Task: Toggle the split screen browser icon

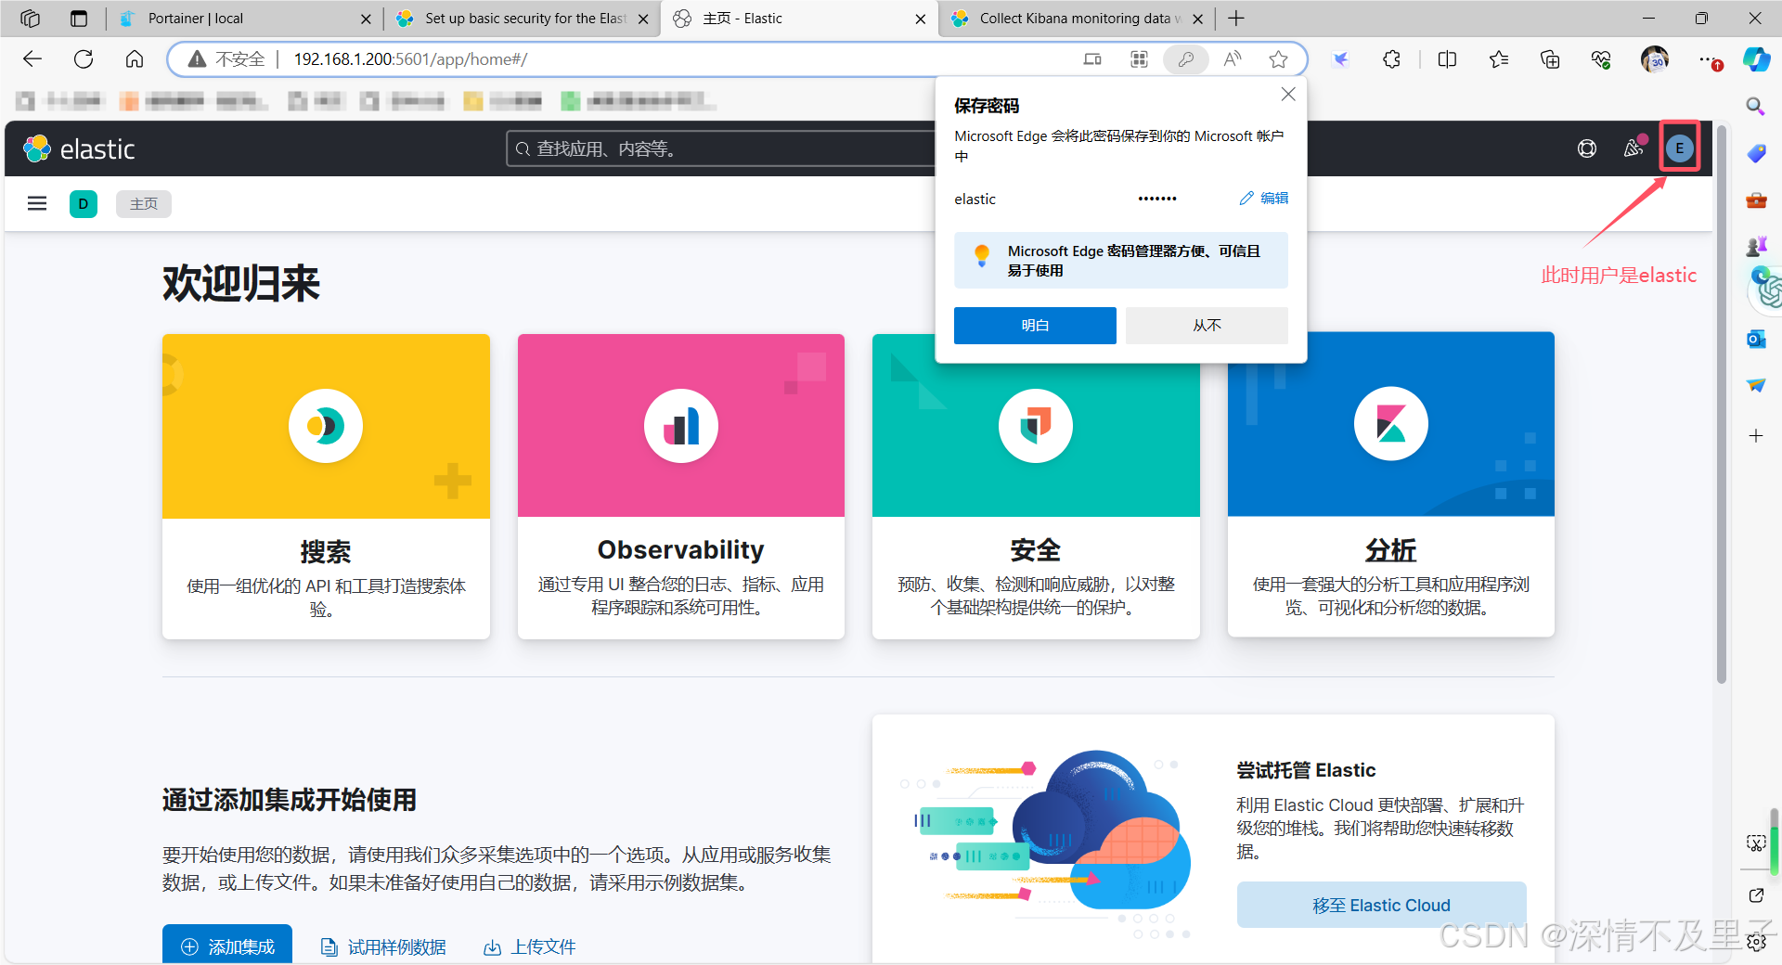Action: [1447, 59]
